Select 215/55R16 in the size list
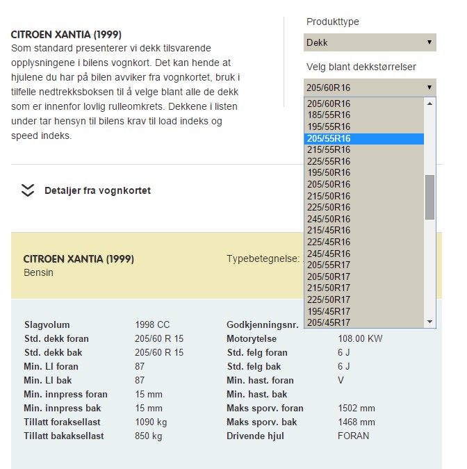The width and height of the screenshot is (467, 469). point(363,149)
